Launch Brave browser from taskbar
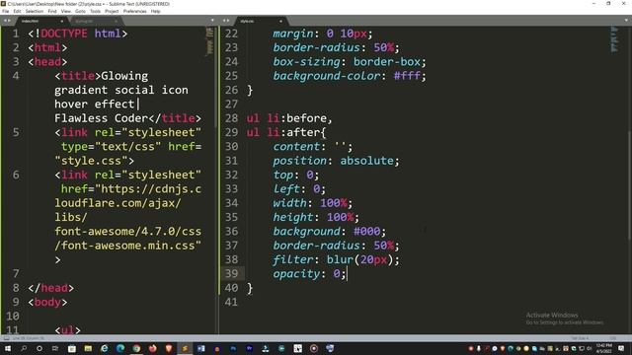 (x=169, y=348)
